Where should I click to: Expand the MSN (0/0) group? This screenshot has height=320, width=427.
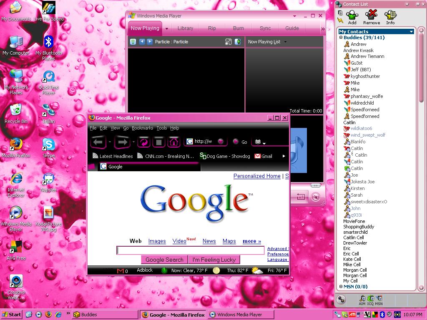pos(341,286)
